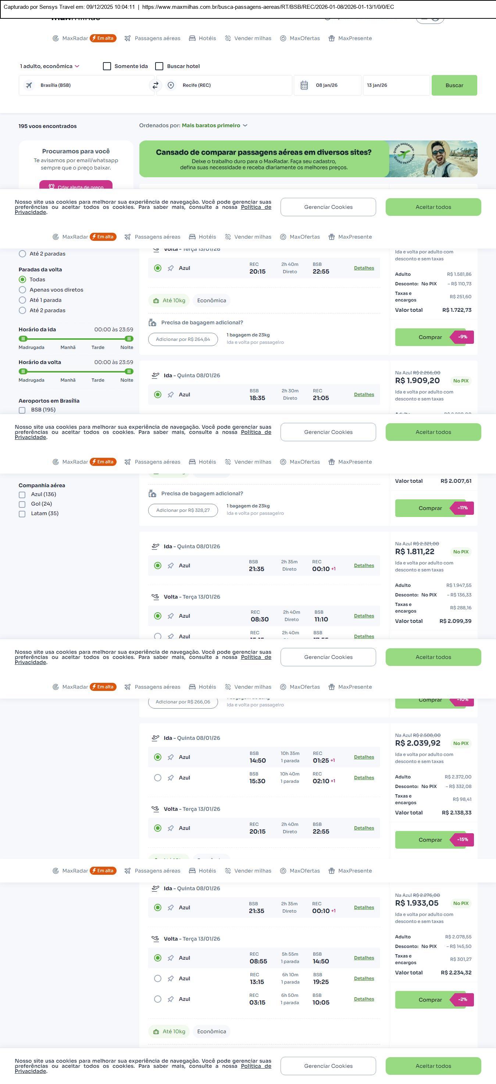Click luggage icon beside R$ 264,84 baggage offer
The image size is (496, 1084).
pyautogui.click(x=152, y=323)
